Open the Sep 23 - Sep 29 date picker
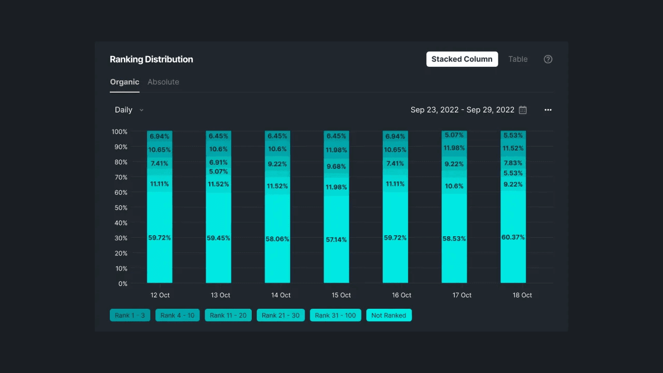 coord(462,110)
